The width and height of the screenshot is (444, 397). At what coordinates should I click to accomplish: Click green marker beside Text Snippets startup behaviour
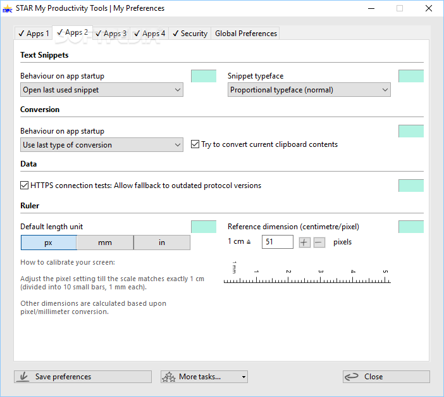[x=204, y=76]
